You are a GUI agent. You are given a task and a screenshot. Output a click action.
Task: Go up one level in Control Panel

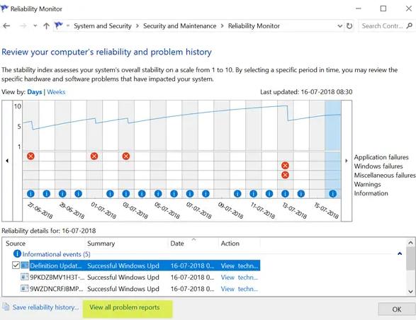[x=47, y=26]
